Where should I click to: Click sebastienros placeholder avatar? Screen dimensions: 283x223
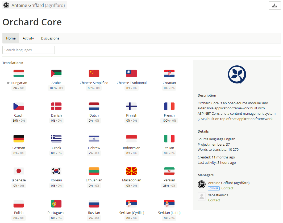(202, 197)
